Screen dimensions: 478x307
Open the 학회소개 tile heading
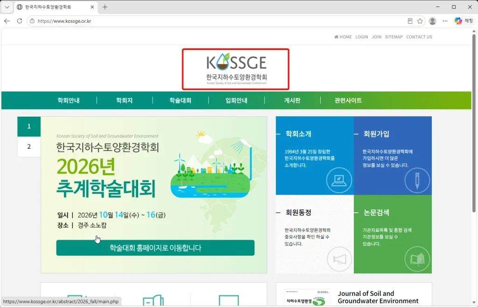(298, 134)
